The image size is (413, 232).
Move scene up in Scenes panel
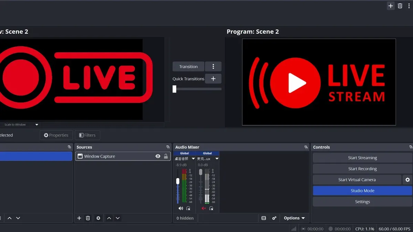click(x=9, y=218)
